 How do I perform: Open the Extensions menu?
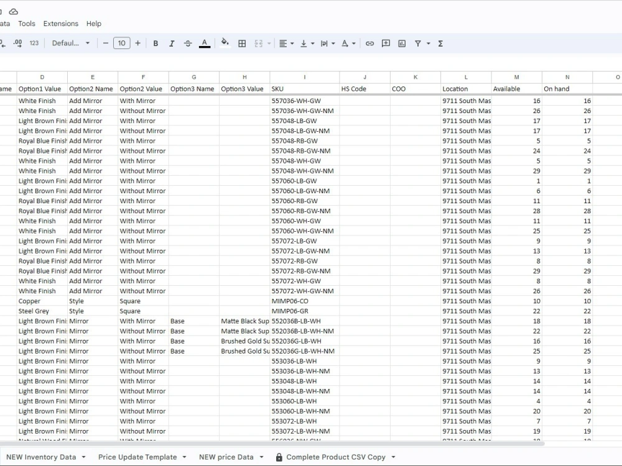pyautogui.click(x=61, y=24)
